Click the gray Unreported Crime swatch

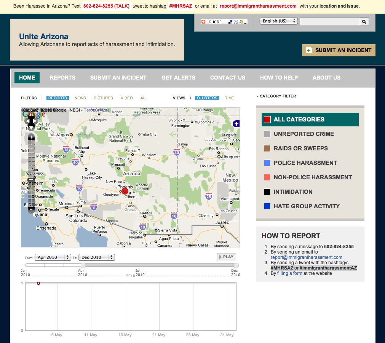[267, 134]
